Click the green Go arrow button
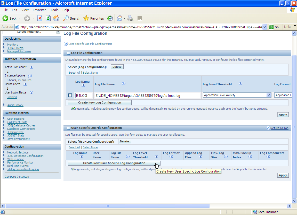Screen dimensions: 297x215 [x=271, y=27]
